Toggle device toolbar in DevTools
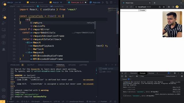 [x=126, y=73]
